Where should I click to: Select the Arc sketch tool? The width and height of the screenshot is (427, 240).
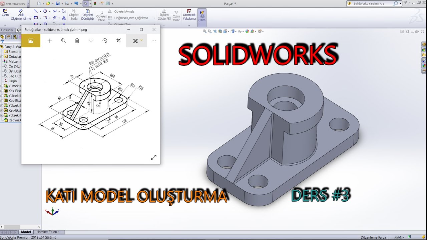(45, 18)
